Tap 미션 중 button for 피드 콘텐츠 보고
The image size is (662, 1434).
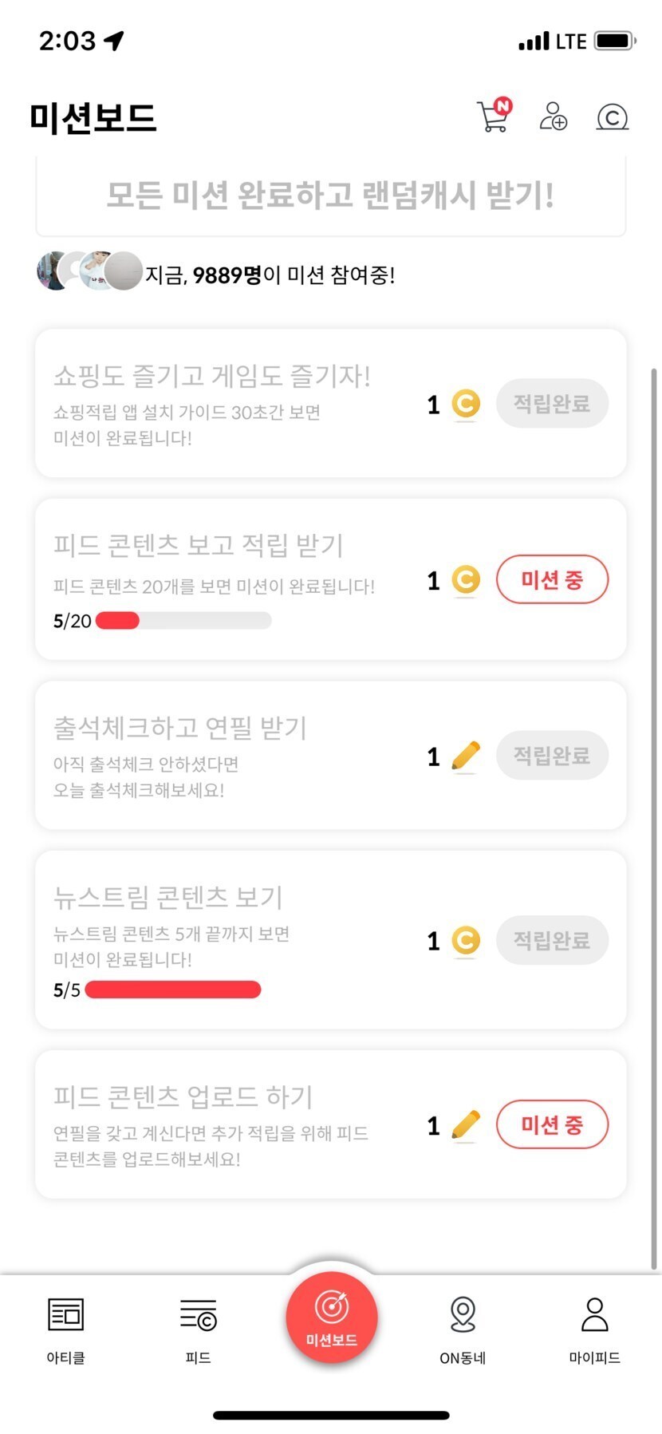tap(552, 579)
